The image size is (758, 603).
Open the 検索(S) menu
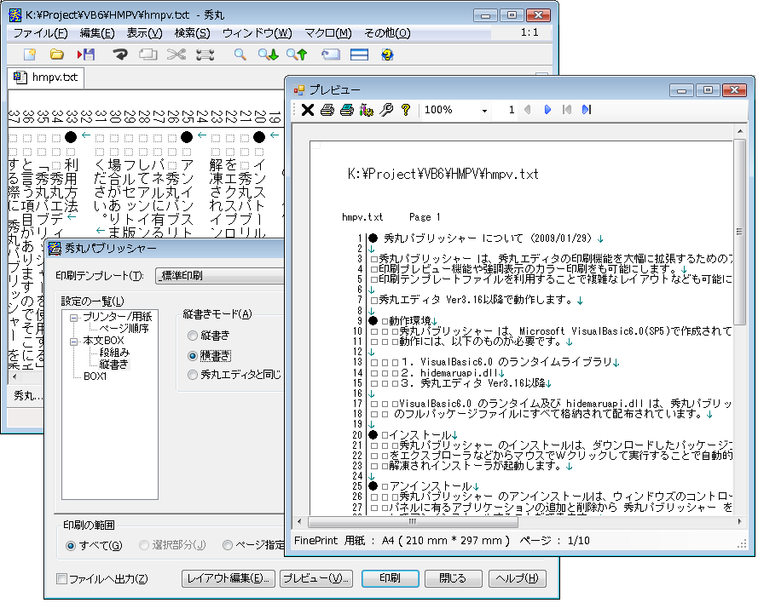pos(192,33)
